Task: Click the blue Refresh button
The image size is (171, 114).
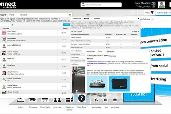Action: click(66, 25)
